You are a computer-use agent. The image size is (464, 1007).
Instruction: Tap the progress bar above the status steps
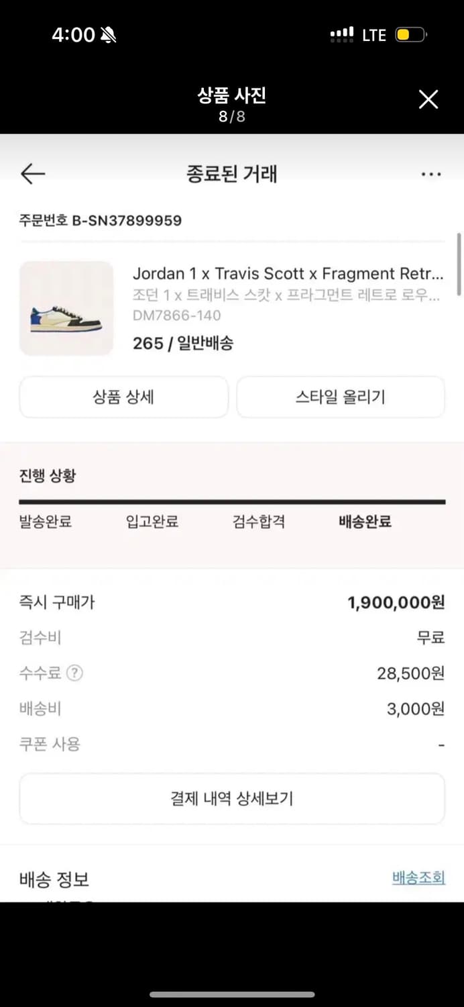(x=231, y=500)
